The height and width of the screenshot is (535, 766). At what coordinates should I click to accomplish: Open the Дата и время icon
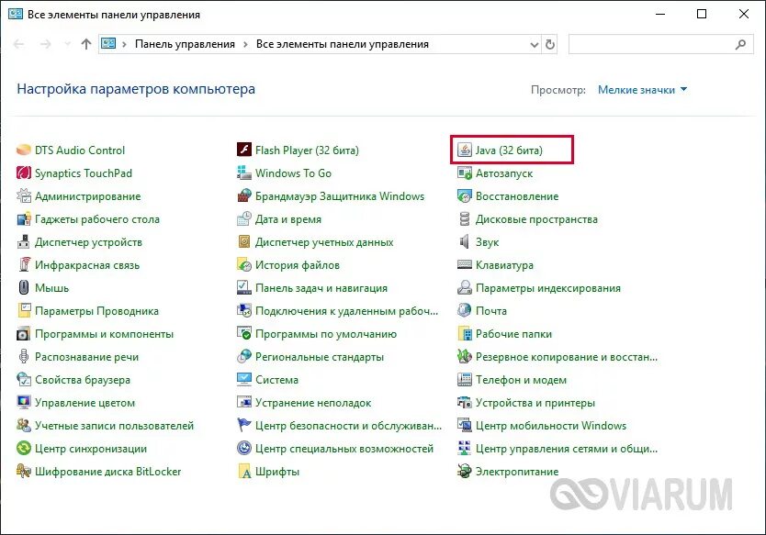[x=243, y=218]
